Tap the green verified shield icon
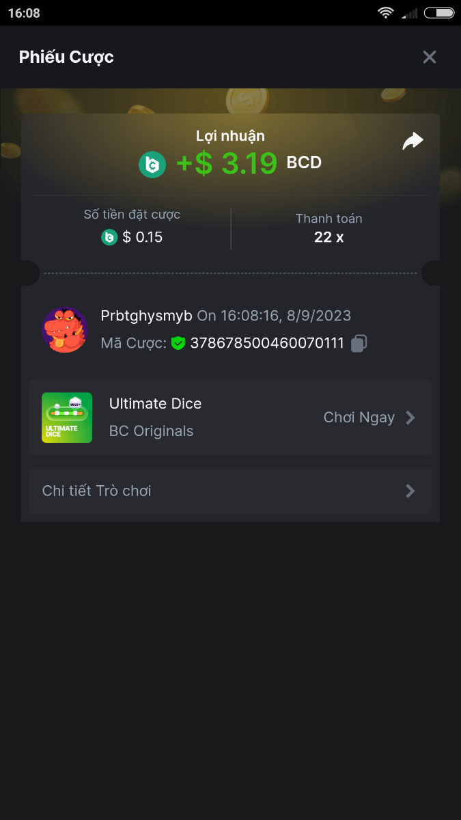Viewport: 461px width, 820px height. tap(178, 343)
